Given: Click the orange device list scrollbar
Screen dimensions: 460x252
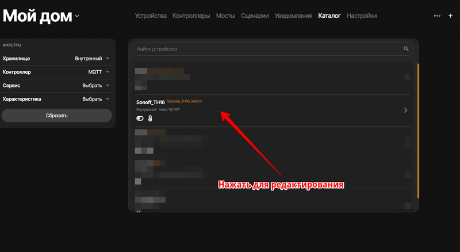Looking at the screenshot, I should pos(418,131).
